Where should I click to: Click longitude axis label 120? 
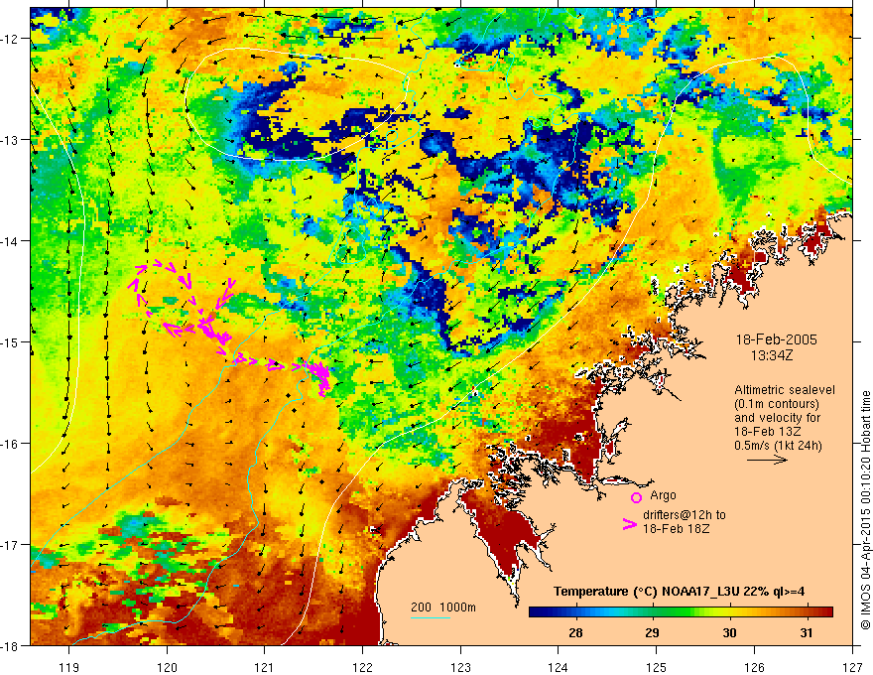tap(167, 667)
